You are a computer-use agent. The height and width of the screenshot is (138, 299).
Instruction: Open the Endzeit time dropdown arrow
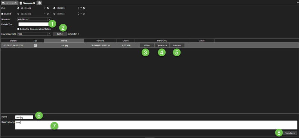click(81, 14)
